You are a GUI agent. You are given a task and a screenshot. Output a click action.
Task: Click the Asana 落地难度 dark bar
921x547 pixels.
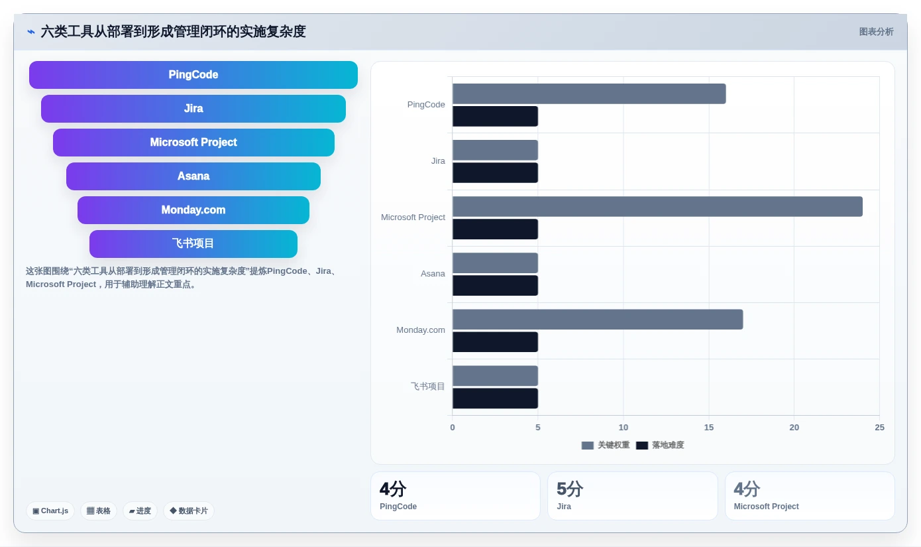(495, 285)
